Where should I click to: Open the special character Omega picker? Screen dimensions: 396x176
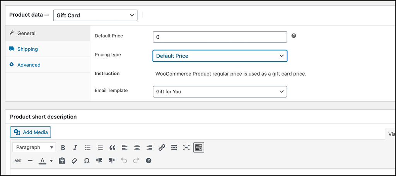coord(87,161)
